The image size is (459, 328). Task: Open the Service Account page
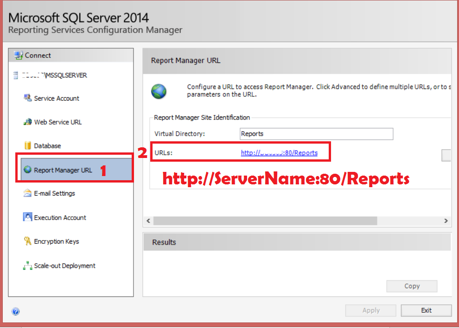pos(57,98)
